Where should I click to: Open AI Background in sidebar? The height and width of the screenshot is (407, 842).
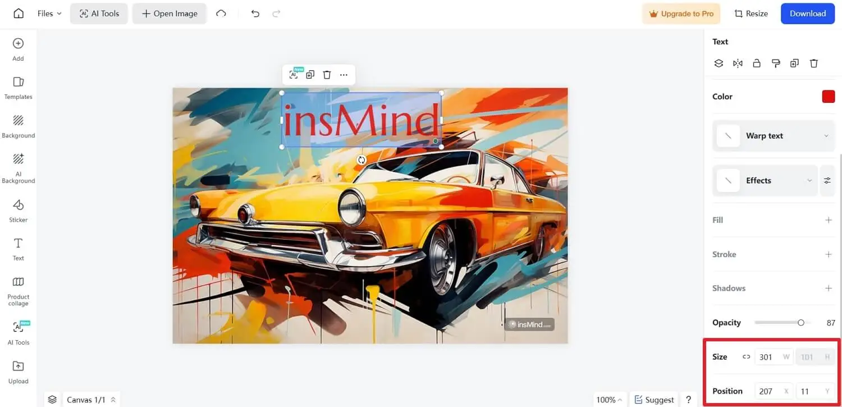coord(19,168)
